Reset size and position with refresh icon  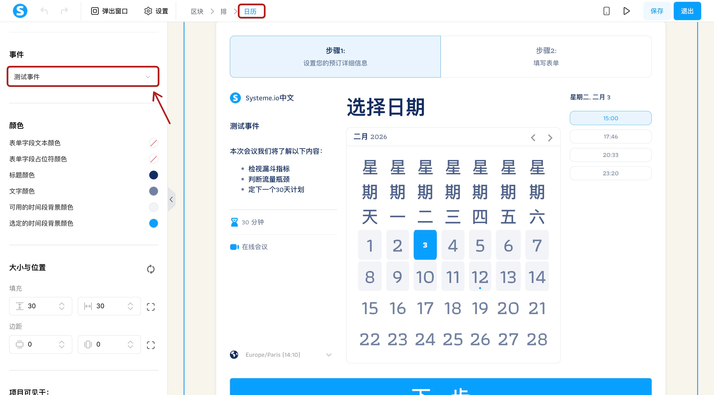(151, 269)
